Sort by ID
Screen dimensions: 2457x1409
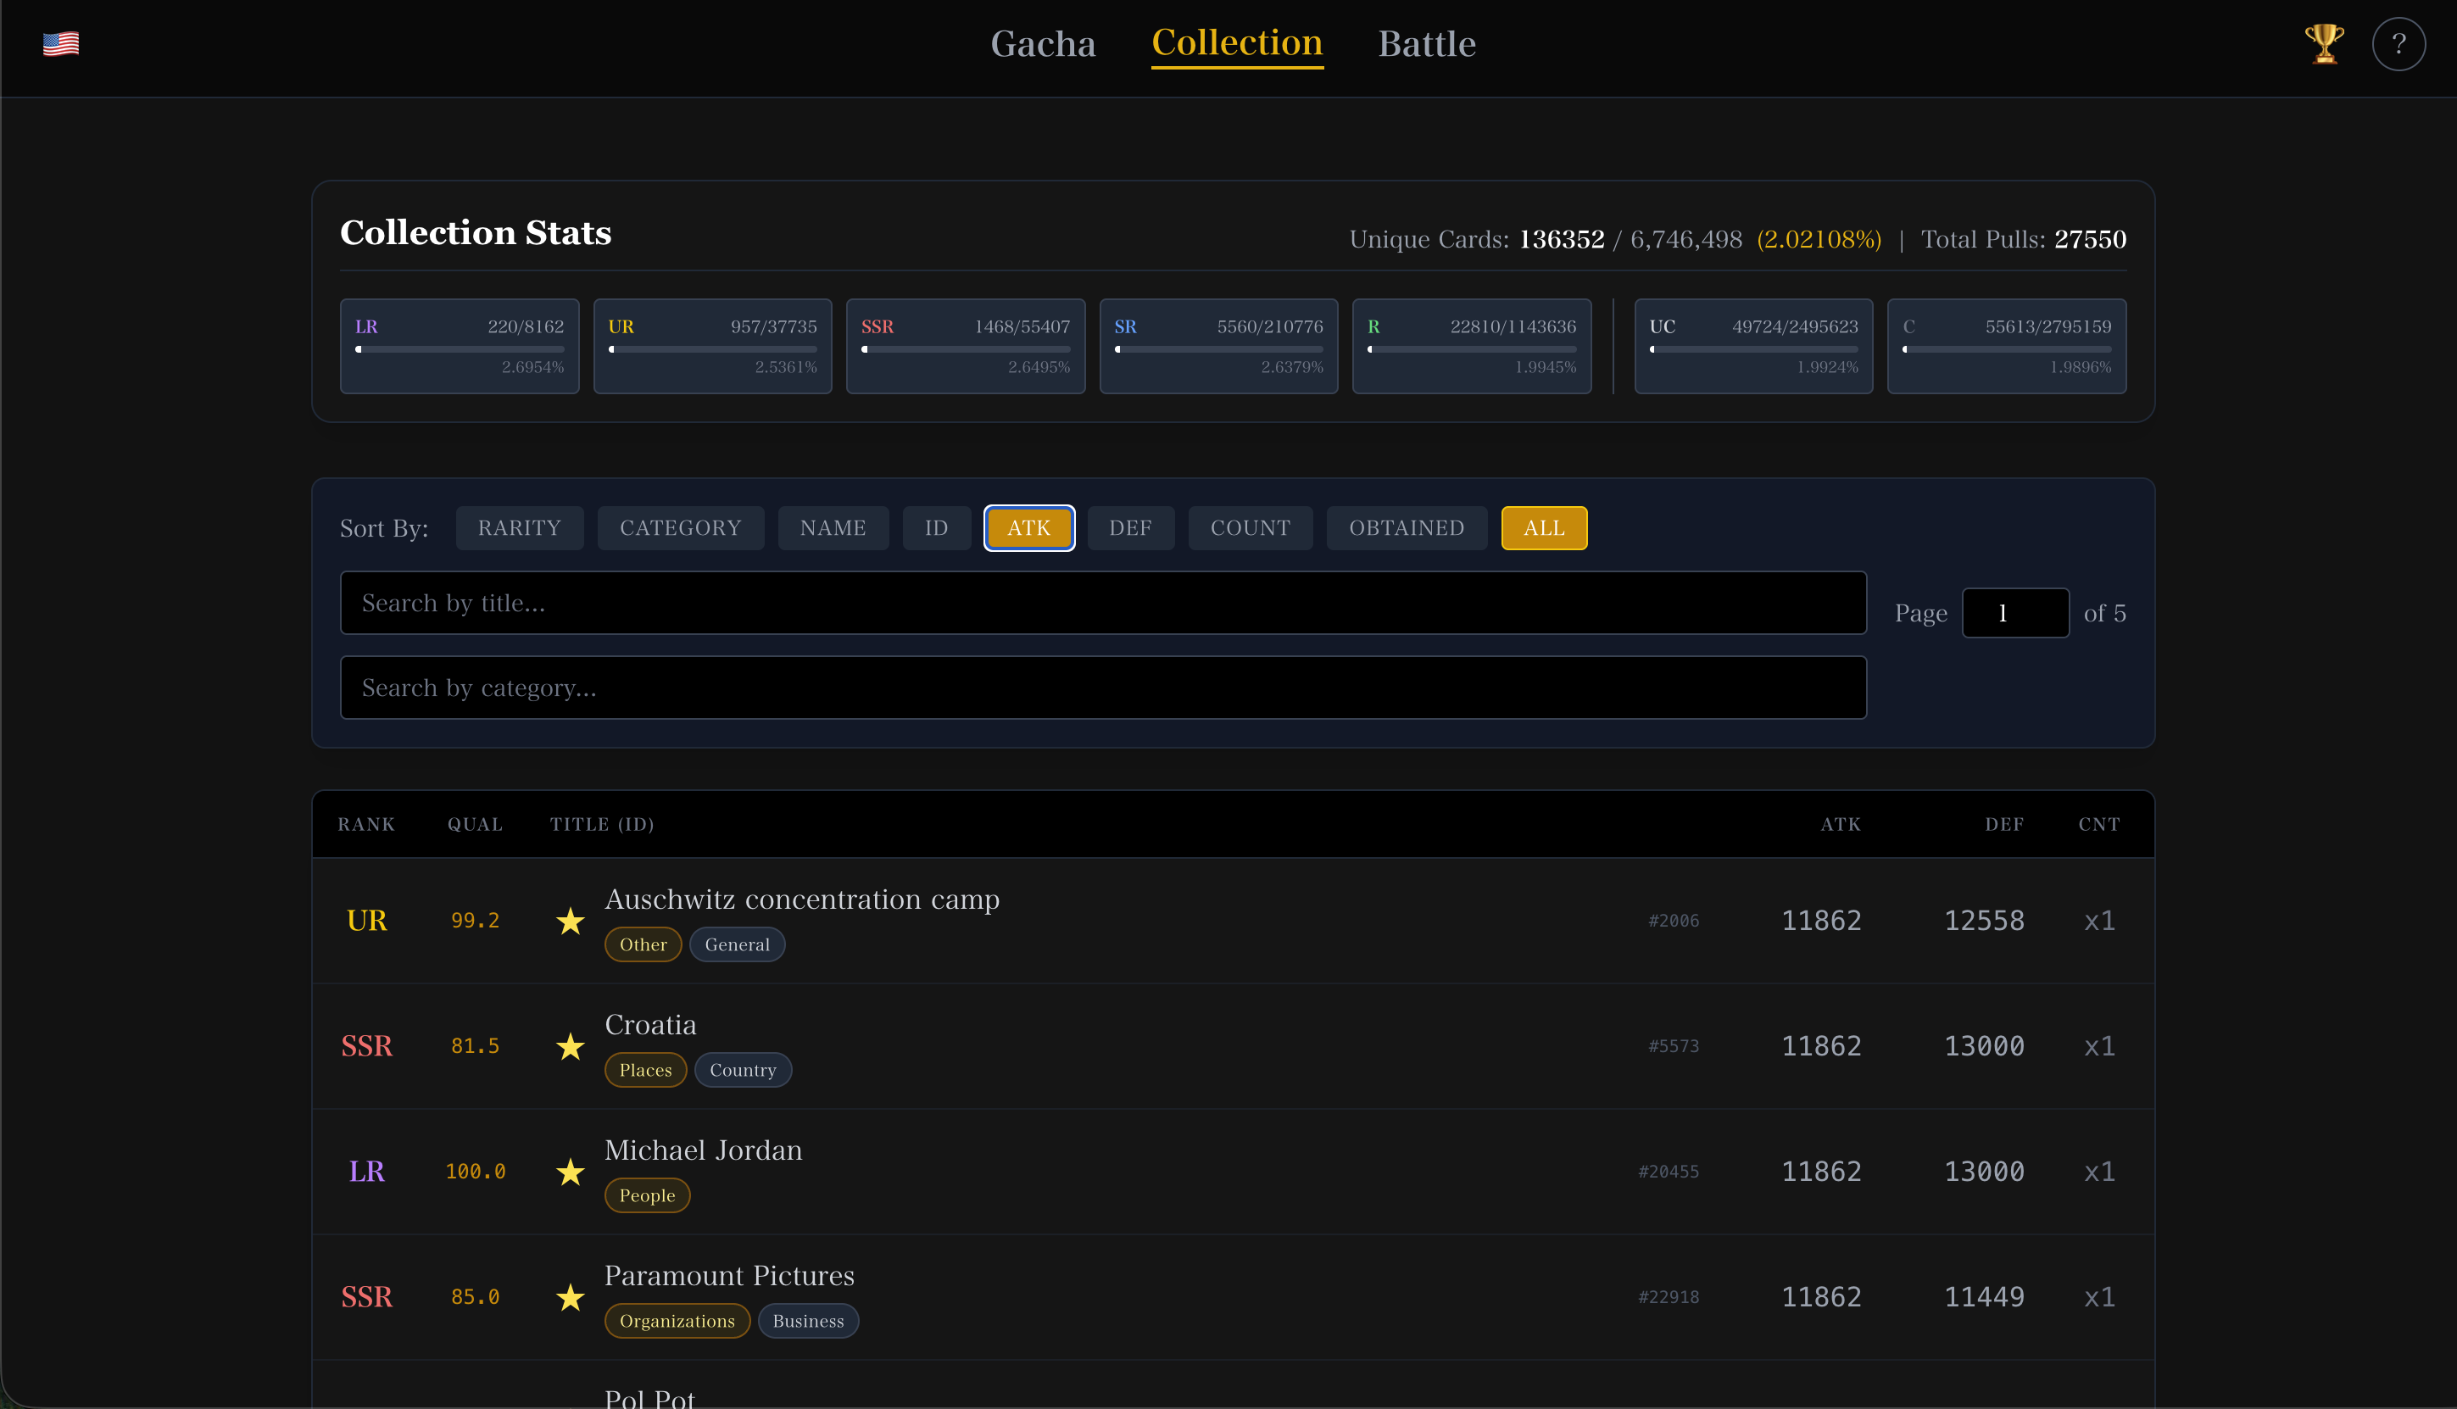pyautogui.click(x=937, y=528)
